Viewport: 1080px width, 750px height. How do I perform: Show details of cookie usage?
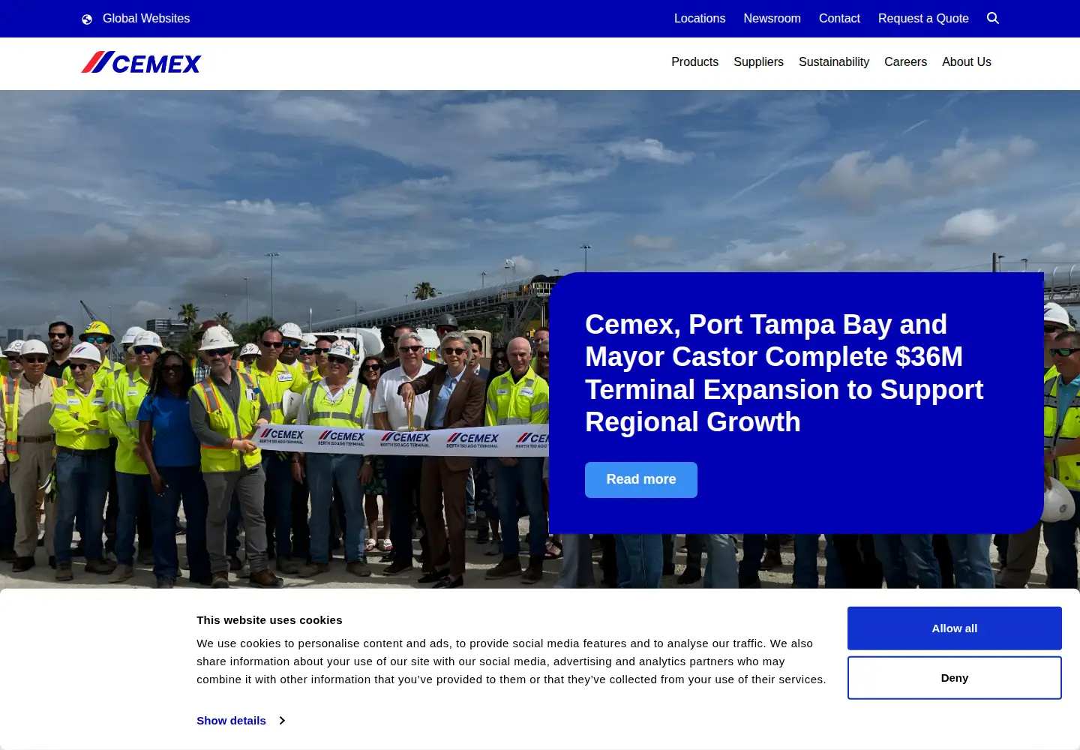[231, 721]
